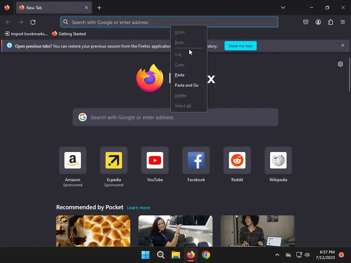
Task: Focus the Google search box on page
Action: [x=175, y=117]
